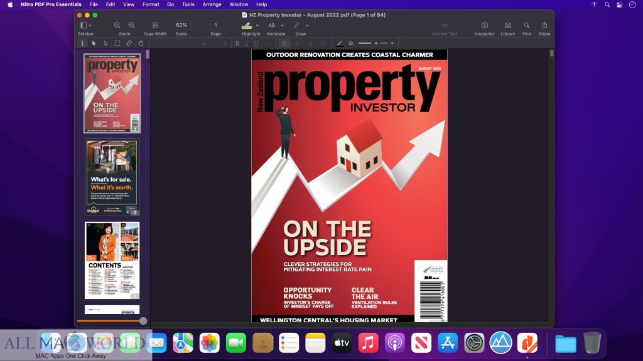This screenshot has height=361, width=643.
Task: Pick the fill bucket color
Action: click(351, 43)
